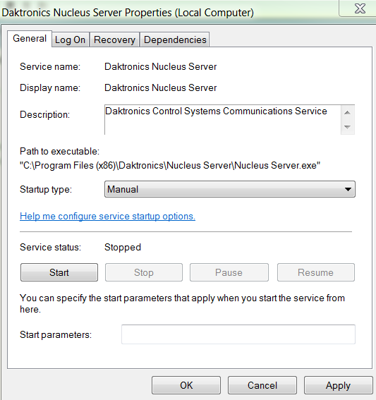Click the disabled Stop button
The image size is (376, 400).
tap(144, 272)
